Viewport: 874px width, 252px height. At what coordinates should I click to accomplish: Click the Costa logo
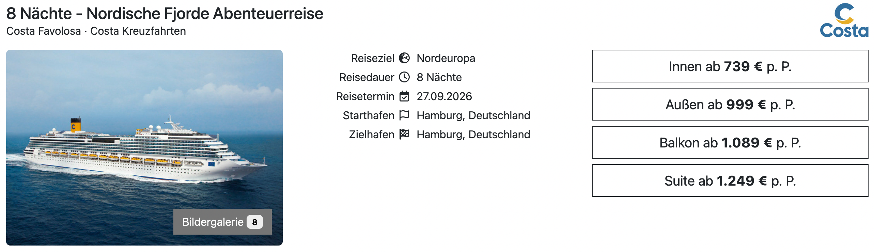844,20
